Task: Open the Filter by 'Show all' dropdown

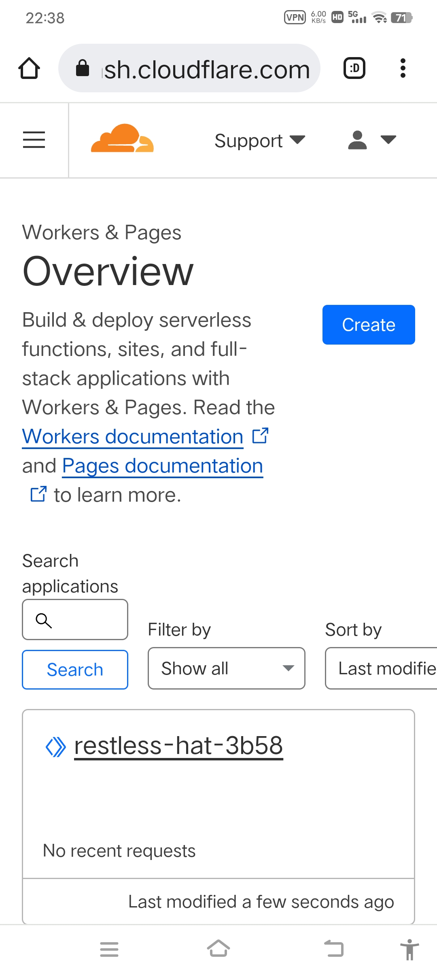Action: point(227,668)
